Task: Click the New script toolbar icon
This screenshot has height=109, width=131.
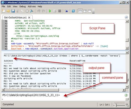Action: pos(4,11)
